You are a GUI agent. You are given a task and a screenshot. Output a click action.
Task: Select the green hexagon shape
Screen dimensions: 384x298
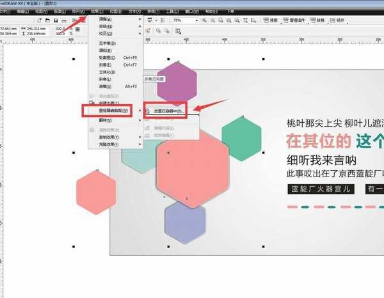pos(241,139)
